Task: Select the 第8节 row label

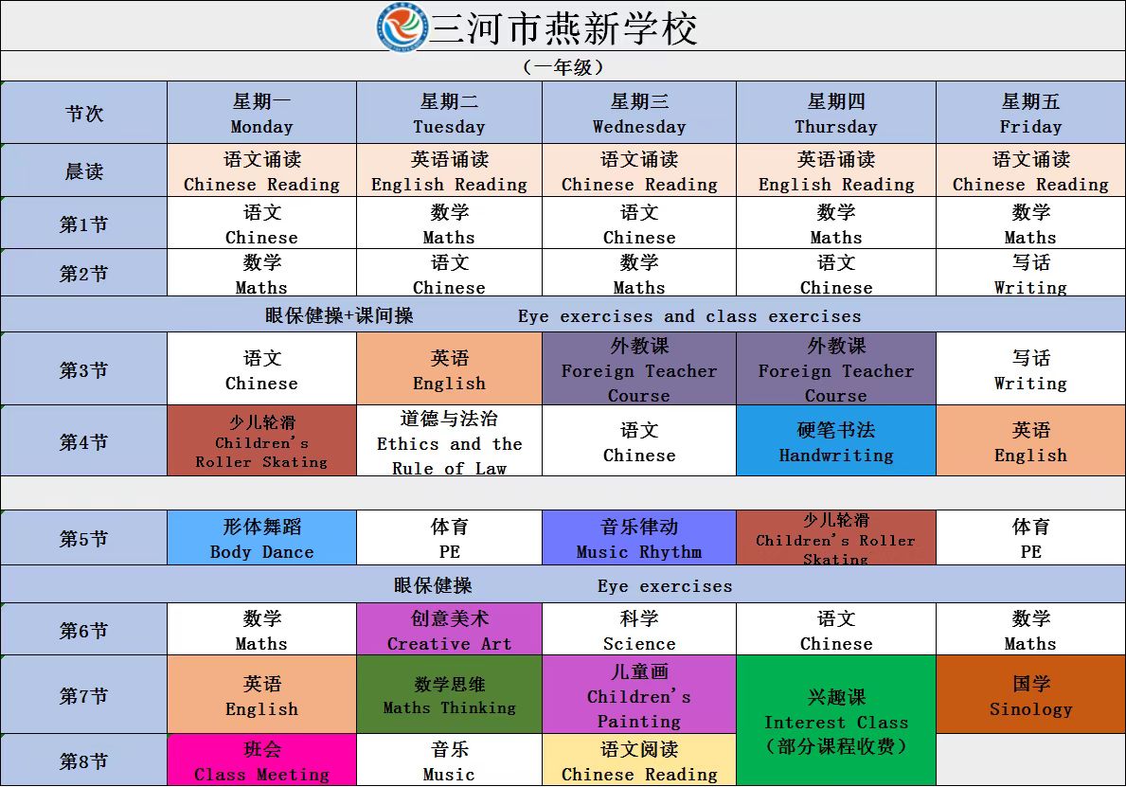Action: coord(84,761)
